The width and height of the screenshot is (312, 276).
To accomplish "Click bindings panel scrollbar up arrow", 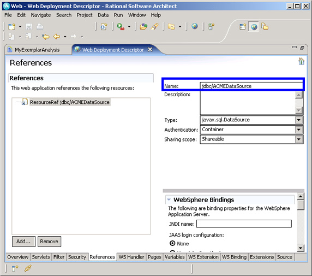I will [301, 197].
